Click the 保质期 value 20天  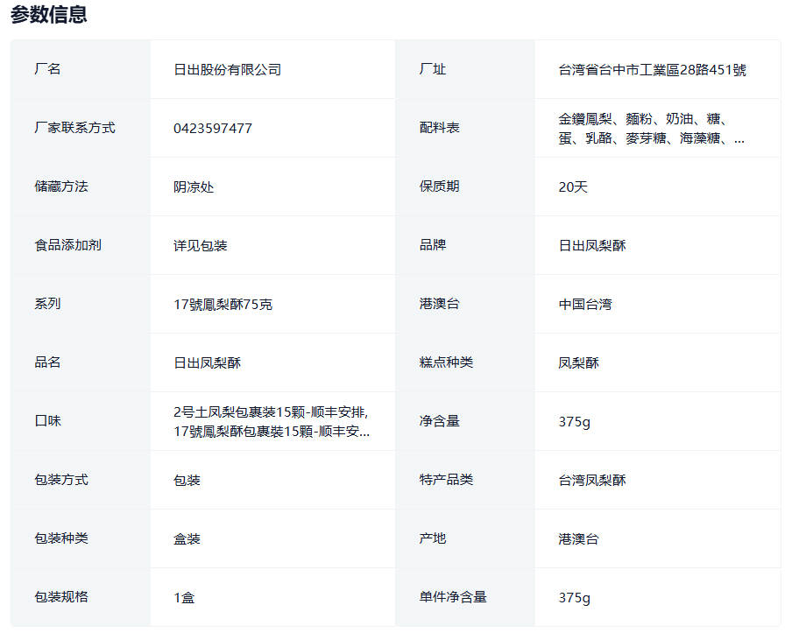[x=573, y=187]
